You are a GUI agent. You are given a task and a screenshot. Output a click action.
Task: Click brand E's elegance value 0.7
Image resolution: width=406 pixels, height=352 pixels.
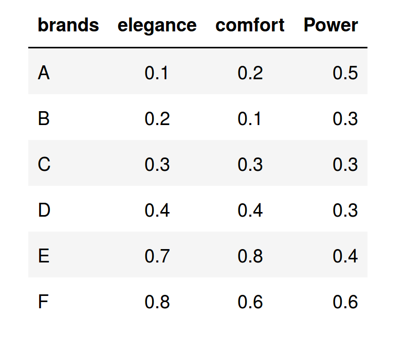coord(157,256)
